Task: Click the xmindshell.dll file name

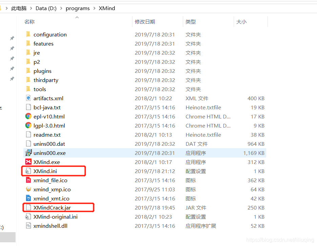Action: 50,226
